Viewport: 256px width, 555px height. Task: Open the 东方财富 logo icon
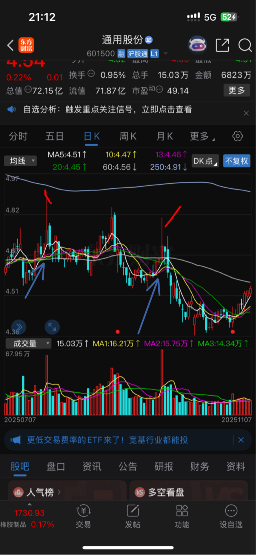click(26, 45)
